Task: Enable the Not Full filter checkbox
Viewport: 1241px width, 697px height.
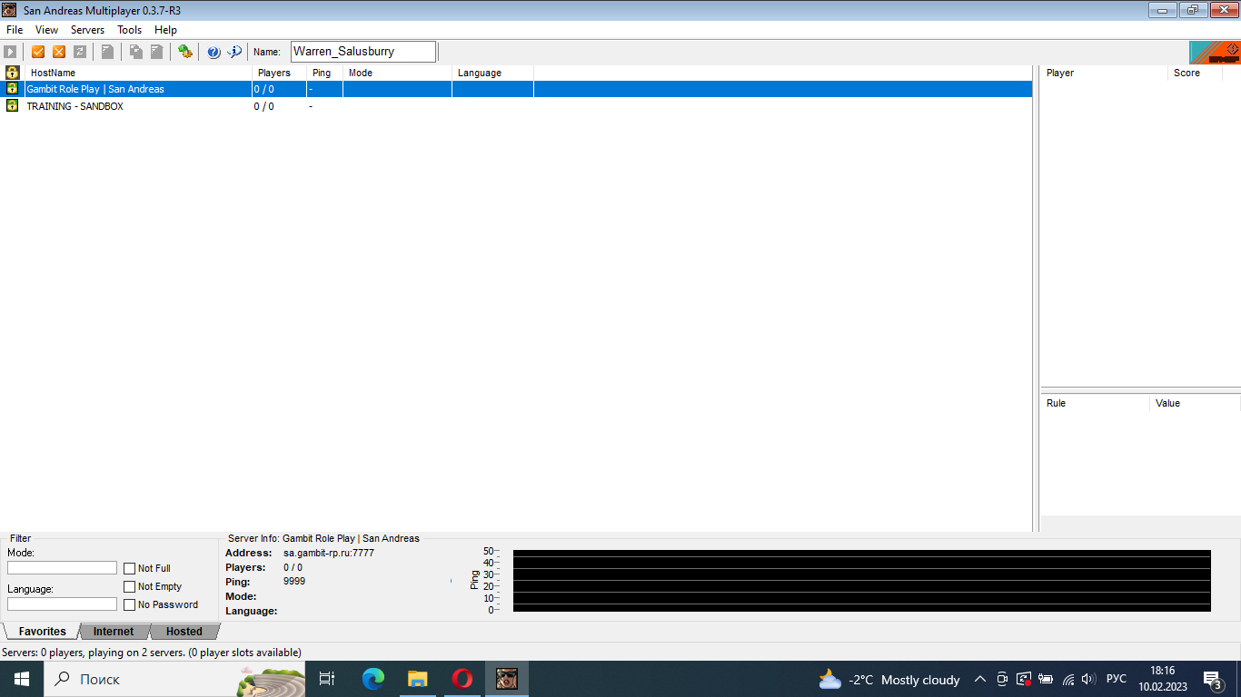Action: (x=129, y=568)
